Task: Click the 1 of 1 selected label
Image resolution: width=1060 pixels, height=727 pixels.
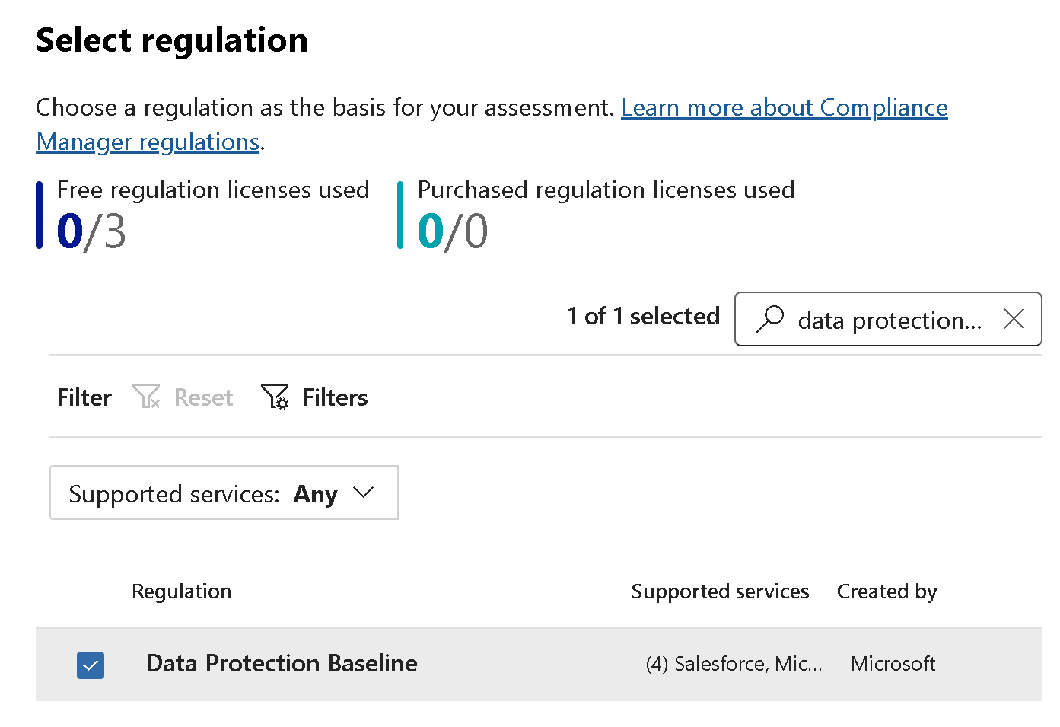Action: point(643,316)
